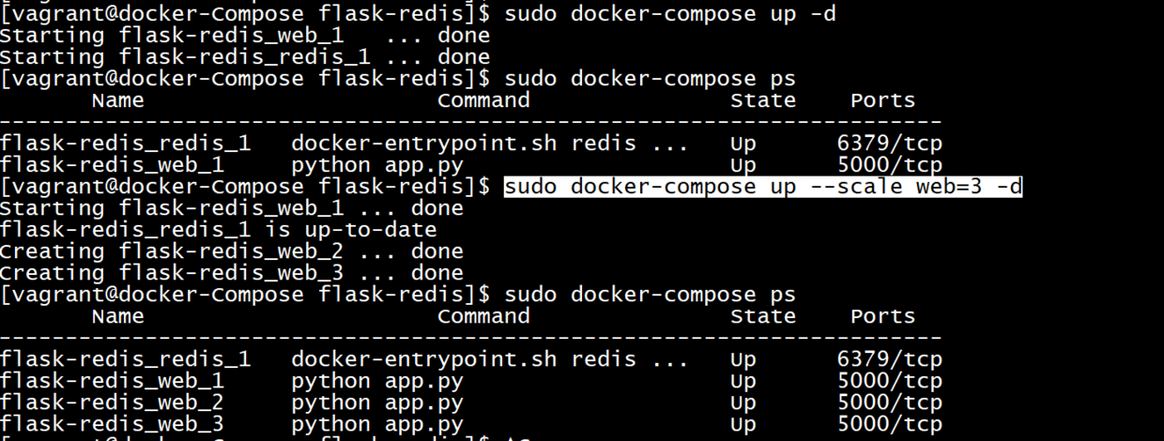This screenshot has width=1164, height=441.
Task: Click the highlighted --scale web=3 command
Action: [762, 187]
